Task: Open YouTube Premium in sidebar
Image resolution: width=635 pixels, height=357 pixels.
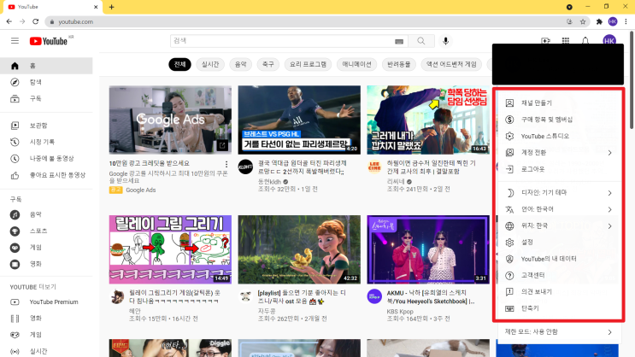Action: point(46,302)
